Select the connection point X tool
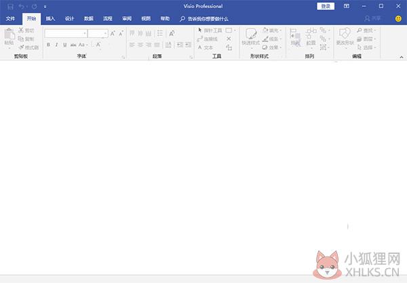The height and width of the screenshot is (283, 407). pyautogui.click(x=229, y=39)
